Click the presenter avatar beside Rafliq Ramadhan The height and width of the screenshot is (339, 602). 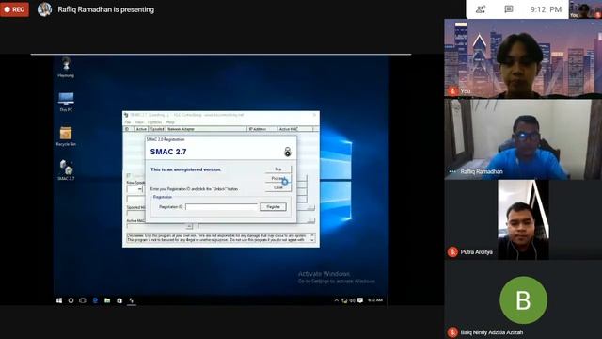(x=44, y=9)
